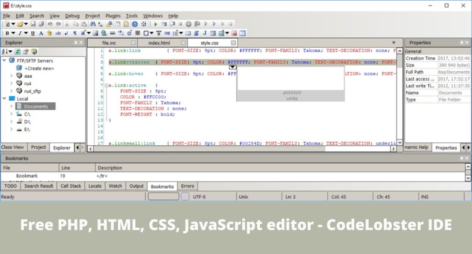Collapse the a.link:active code fold marker

(x=106, y=85)
